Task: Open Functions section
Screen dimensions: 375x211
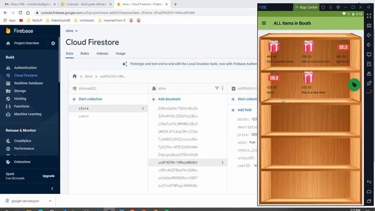Action: pyautogui.click(x=22, y=106)
